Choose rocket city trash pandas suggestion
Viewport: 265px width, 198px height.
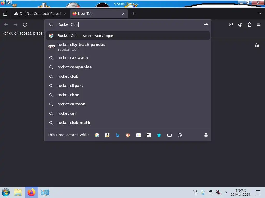(x=128, y=47)
